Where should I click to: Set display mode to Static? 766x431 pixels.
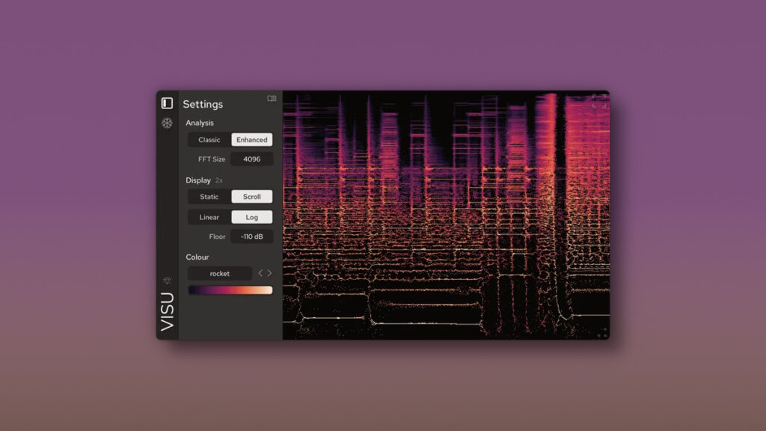(x=209, y=197)
